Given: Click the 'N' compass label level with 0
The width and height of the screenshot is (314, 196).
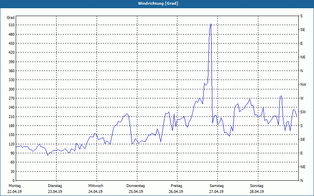Looking at the screenshot, I should tap(301, 181).
